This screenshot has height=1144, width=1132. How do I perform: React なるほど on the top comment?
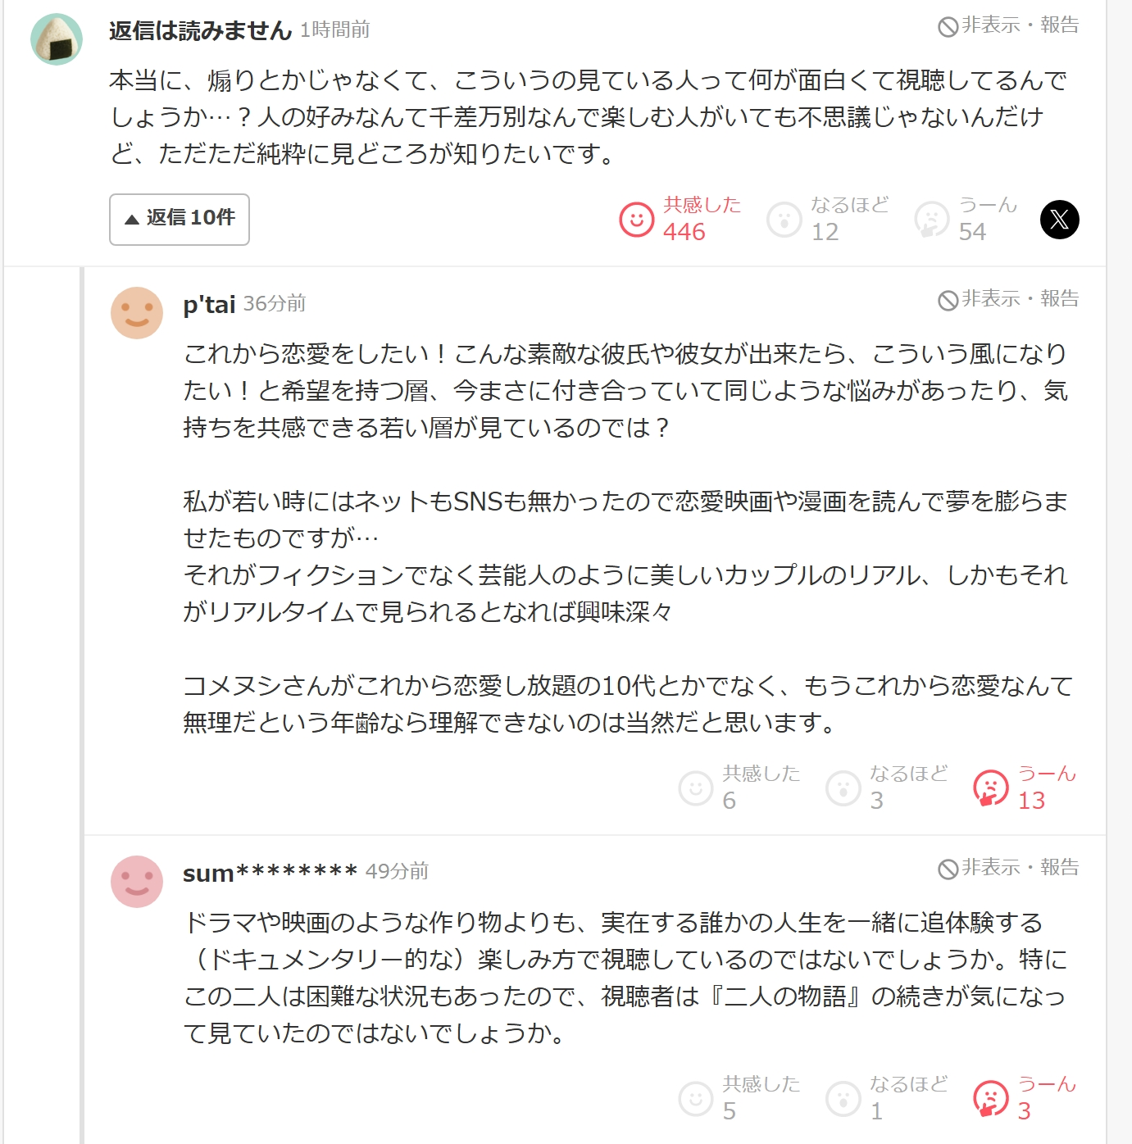pyautogui.click(x=784, y=220)
